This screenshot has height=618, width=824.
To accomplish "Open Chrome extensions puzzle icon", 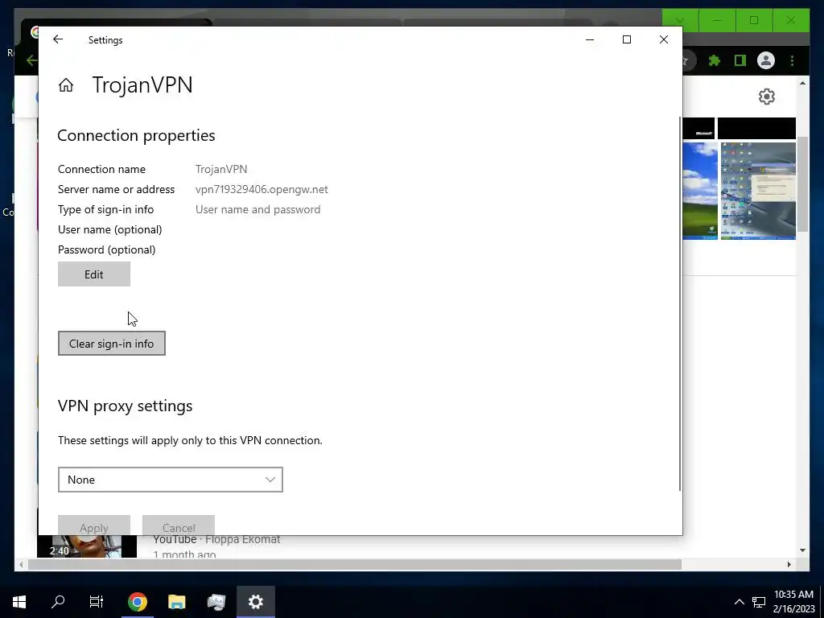I will click(x=715, y=60).
